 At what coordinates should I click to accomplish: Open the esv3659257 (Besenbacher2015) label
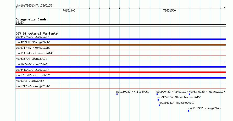click(x=179, y=97)
